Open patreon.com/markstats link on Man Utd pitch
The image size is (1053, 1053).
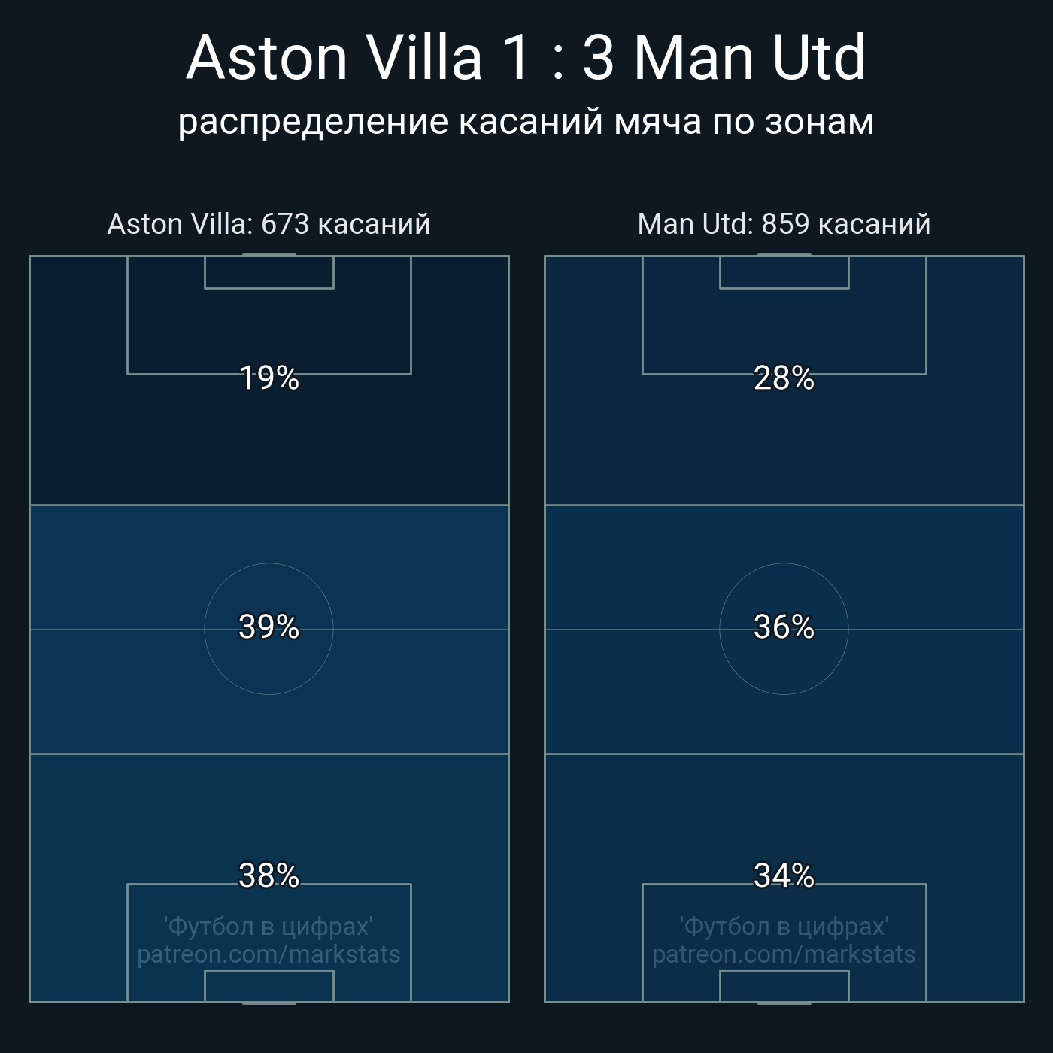[784, 954]
